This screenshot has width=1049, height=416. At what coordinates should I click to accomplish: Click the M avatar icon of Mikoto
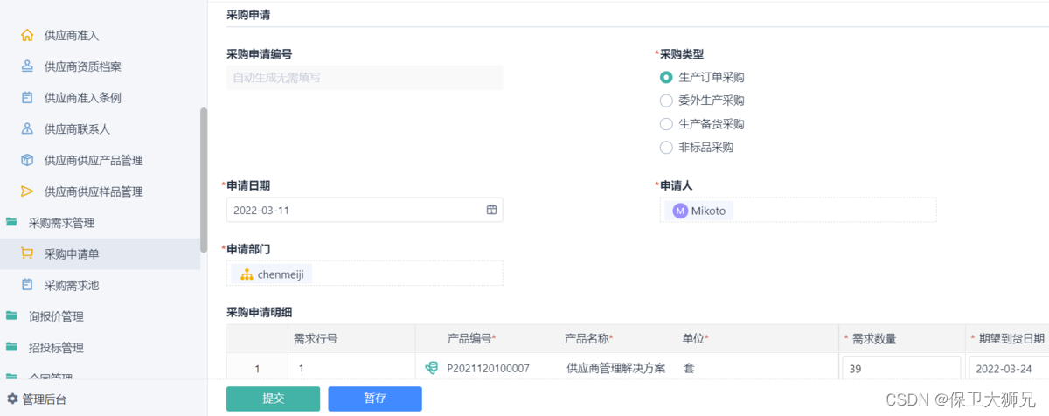tap(680, 211)
